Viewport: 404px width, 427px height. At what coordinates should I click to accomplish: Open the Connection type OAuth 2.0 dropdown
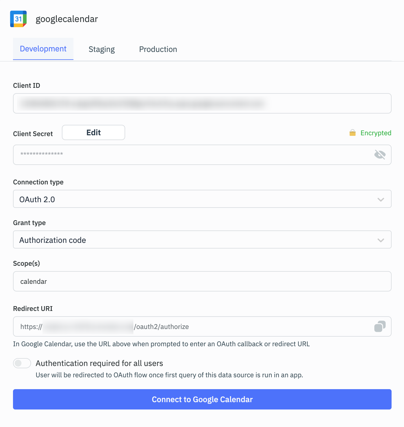point(202,199)
